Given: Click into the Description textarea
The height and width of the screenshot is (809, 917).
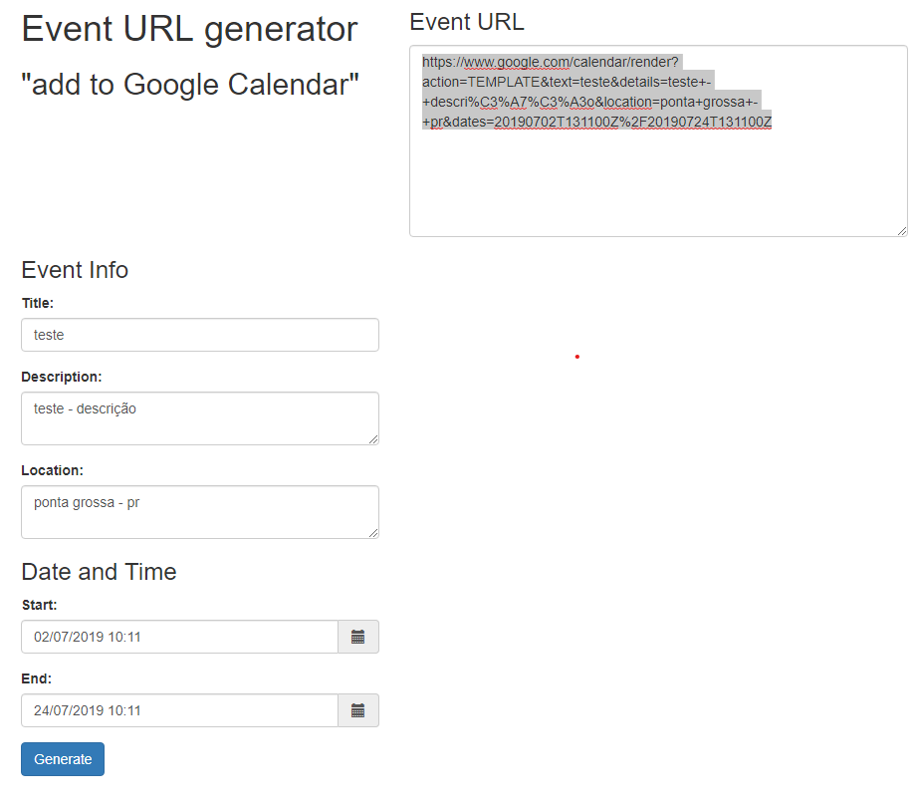Looking at the screenshot, I should (200, 418).
